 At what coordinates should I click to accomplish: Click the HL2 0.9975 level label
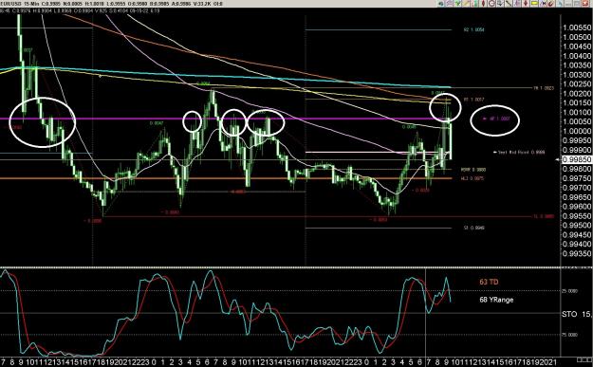pos(472,178)
